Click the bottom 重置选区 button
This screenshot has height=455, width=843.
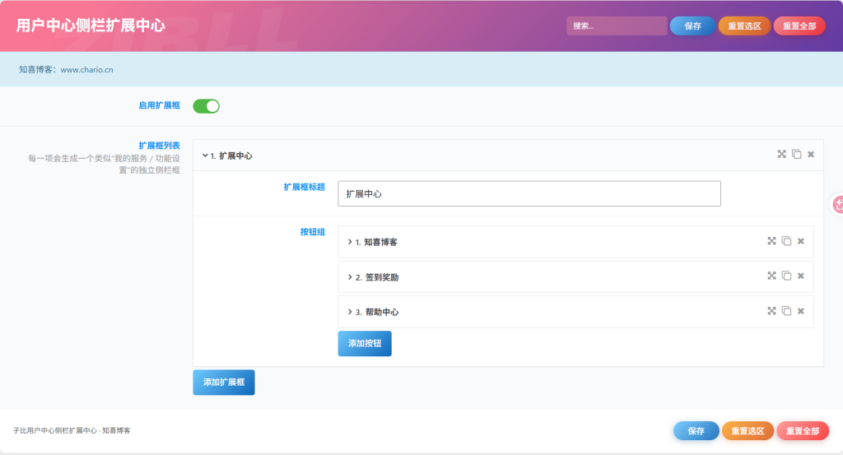click(748, 431)
